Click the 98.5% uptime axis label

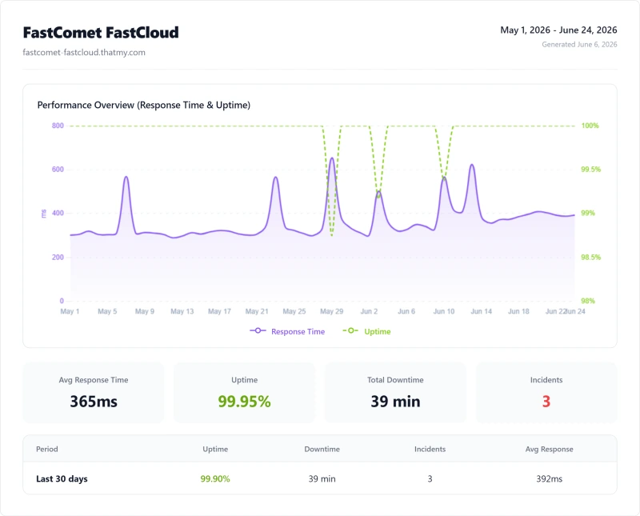tap(591, 257)
